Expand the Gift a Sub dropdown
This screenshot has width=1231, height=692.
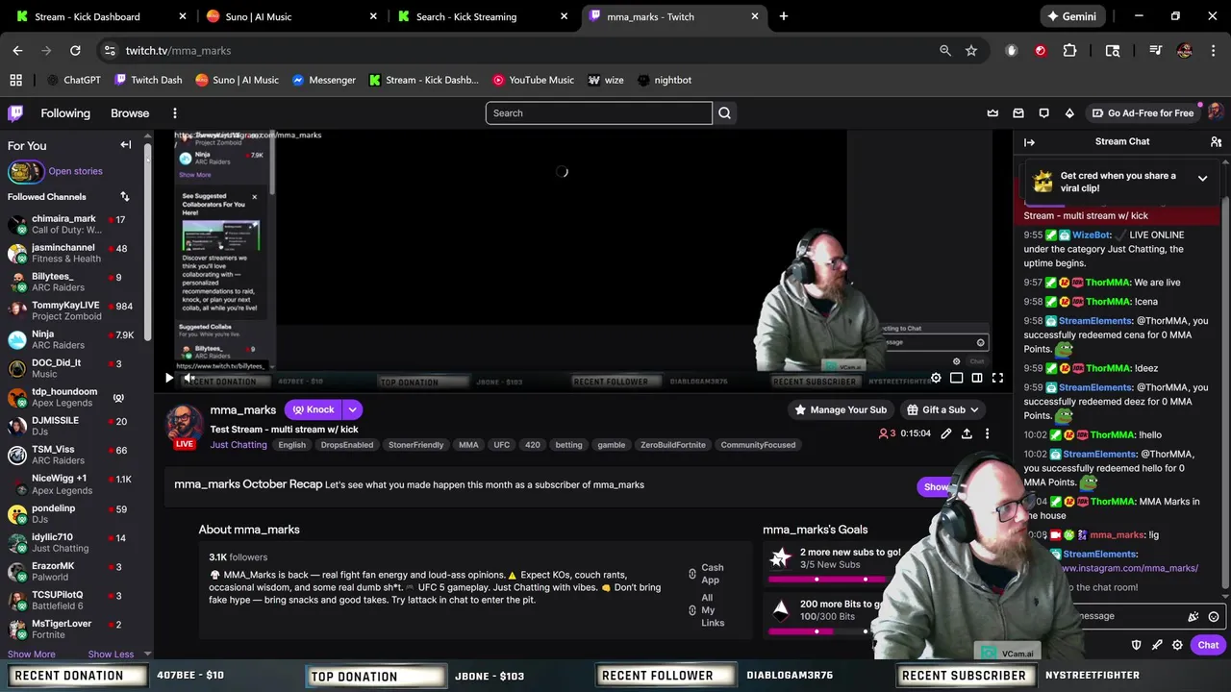click(x=973, y=409)
